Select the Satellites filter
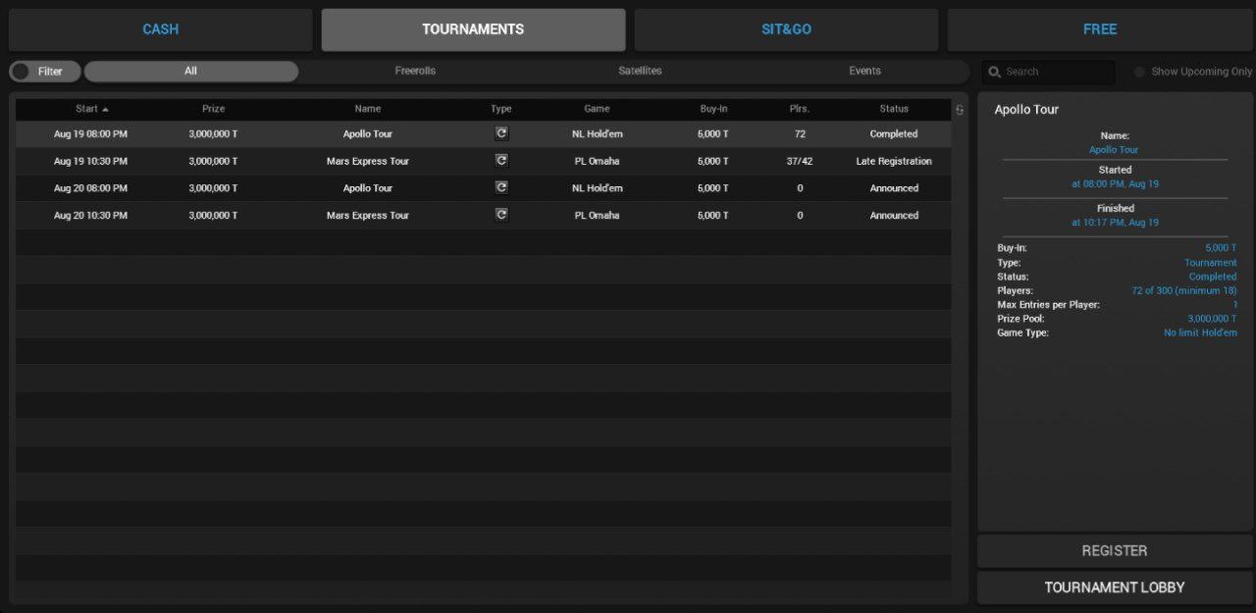1256x613 pixels. [640, 71]
